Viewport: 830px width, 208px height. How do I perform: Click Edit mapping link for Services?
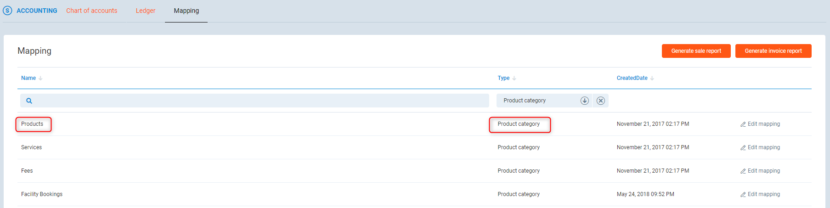(763, 147)
